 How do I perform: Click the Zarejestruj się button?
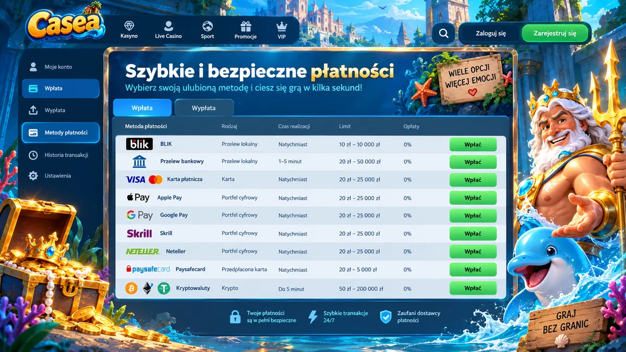[555, 33]
